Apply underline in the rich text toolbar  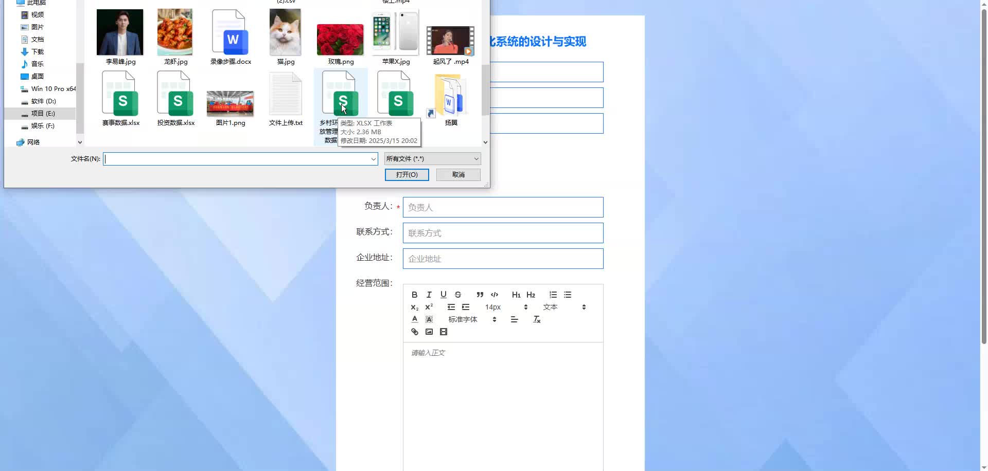pos(443,295)
